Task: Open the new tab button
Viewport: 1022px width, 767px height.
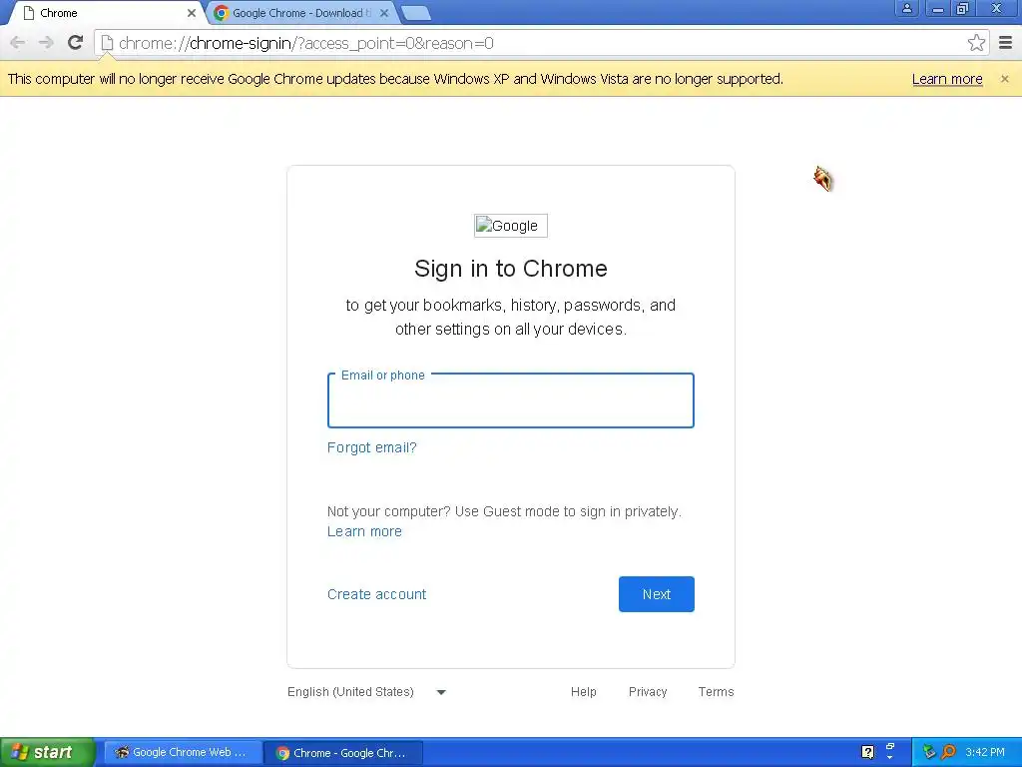Action: pos(415,13)
